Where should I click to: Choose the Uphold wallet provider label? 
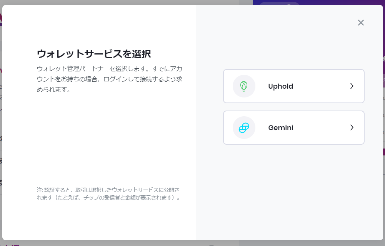(x=281, y=86)
